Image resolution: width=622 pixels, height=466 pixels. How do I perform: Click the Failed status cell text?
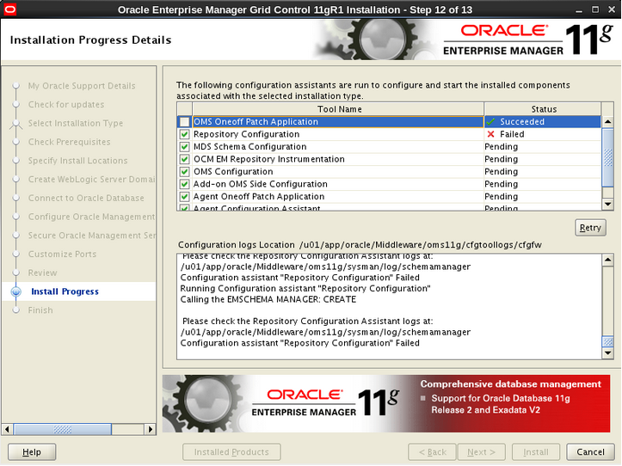tap(512, 134)
